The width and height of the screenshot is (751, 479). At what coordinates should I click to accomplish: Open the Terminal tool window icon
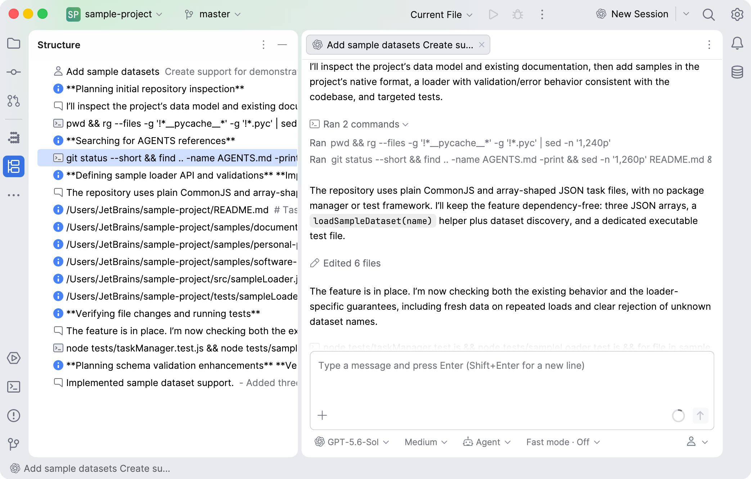tap(14, 387)
